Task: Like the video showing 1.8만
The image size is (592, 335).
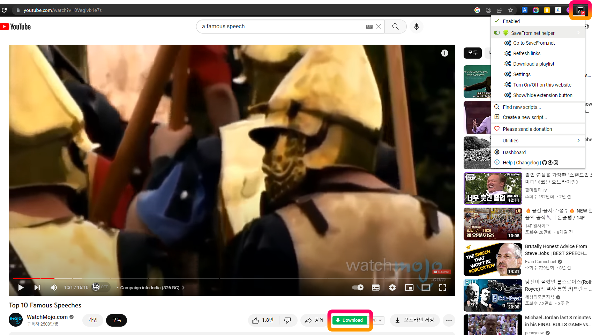Action: tap(263, 320)
